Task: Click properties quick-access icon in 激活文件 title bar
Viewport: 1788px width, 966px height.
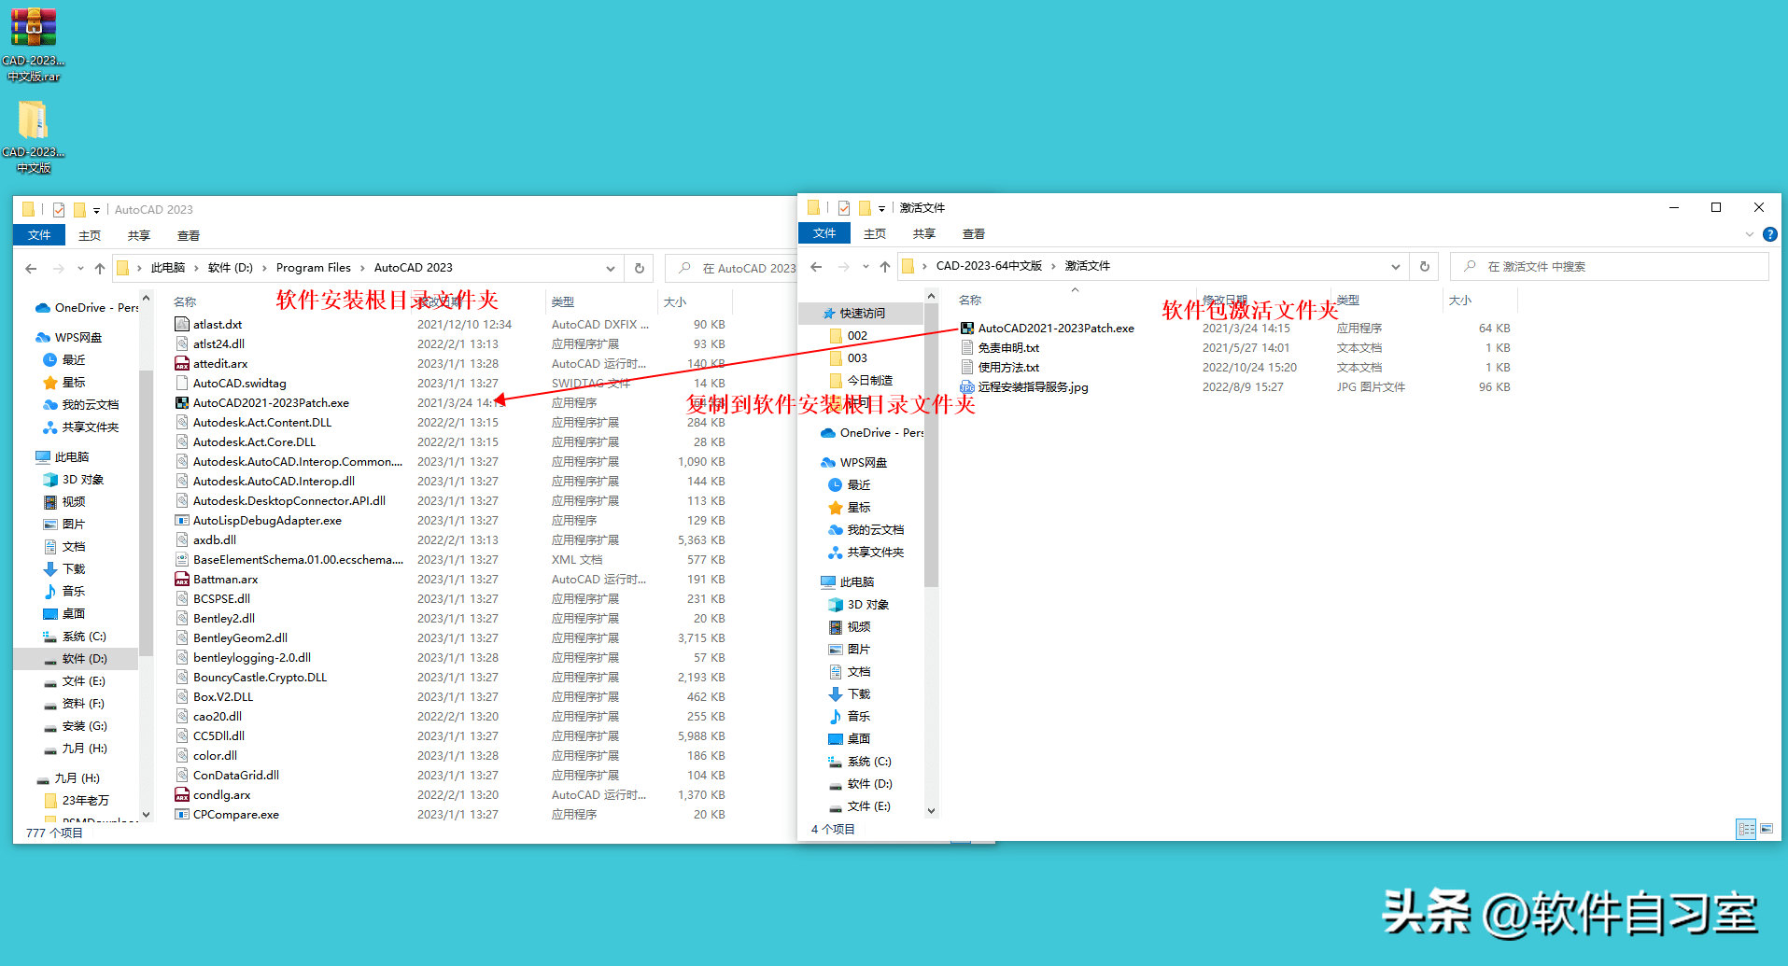Action: coord(844,208)
